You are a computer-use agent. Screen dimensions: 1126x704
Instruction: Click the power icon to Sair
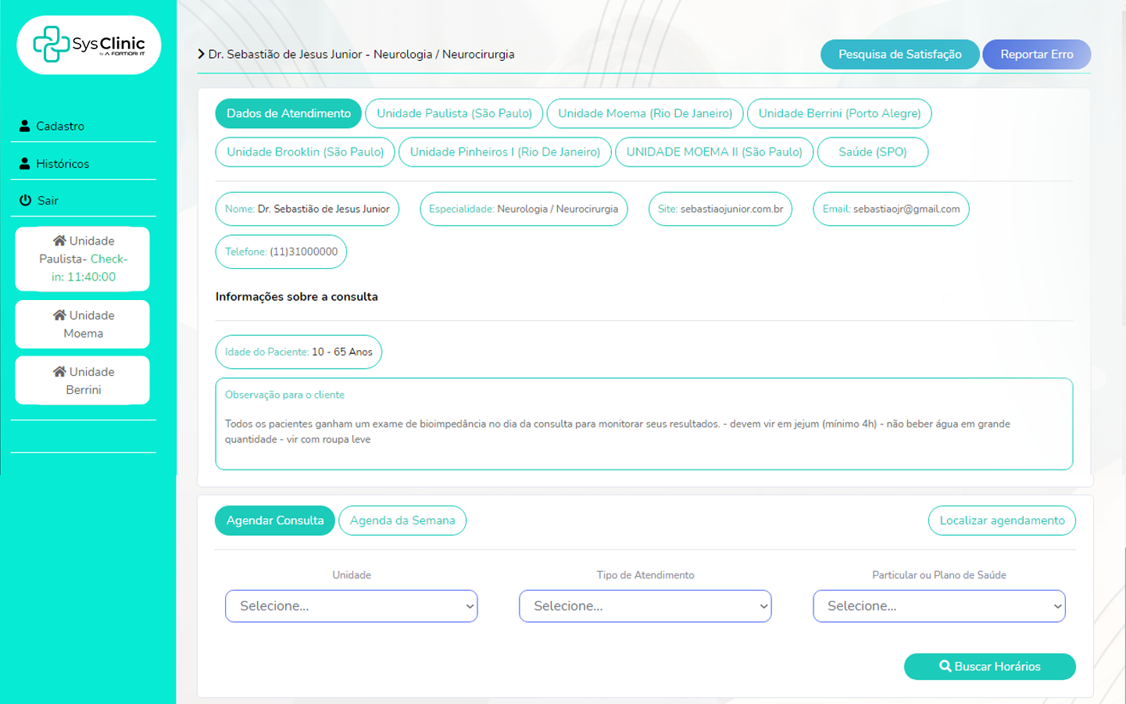coord(26,200)
